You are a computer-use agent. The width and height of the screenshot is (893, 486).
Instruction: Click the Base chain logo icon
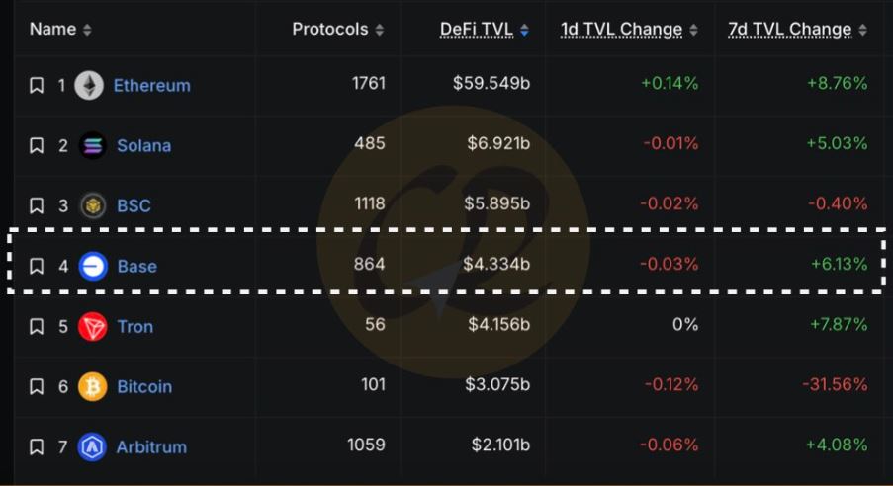(93, 266)
